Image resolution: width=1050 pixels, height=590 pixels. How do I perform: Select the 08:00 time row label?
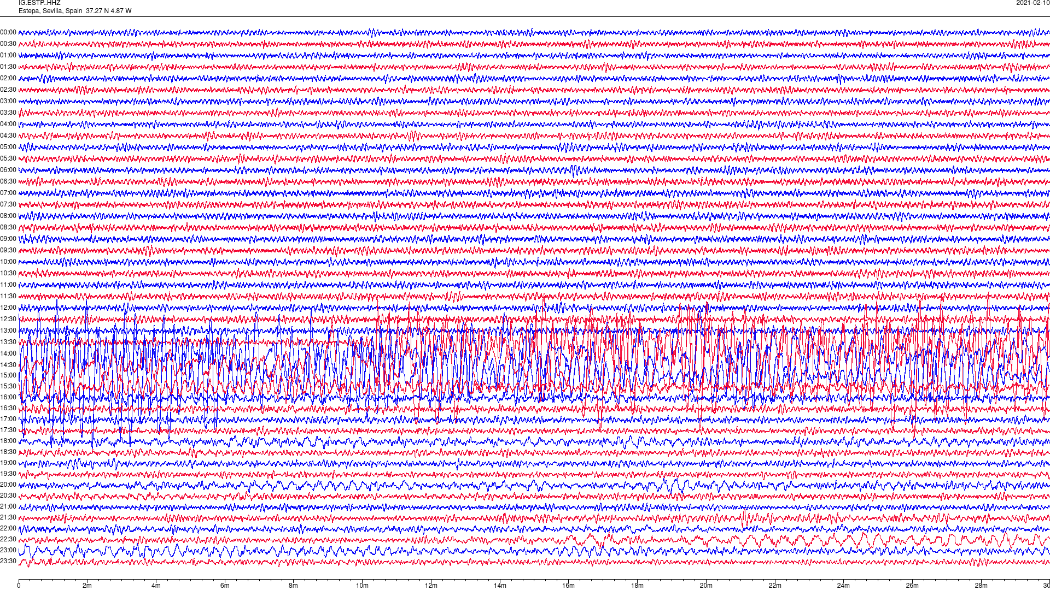8,216
